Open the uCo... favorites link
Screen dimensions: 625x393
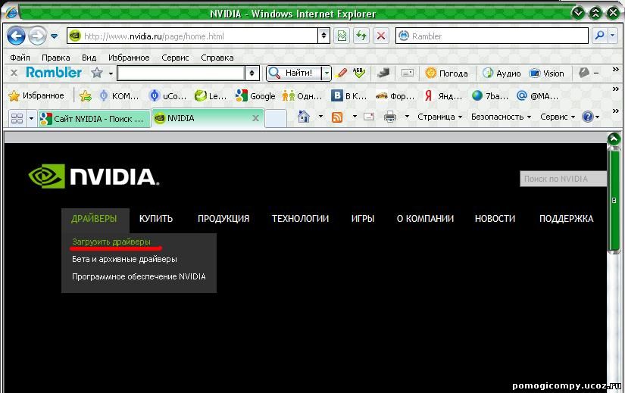(167, 95)
